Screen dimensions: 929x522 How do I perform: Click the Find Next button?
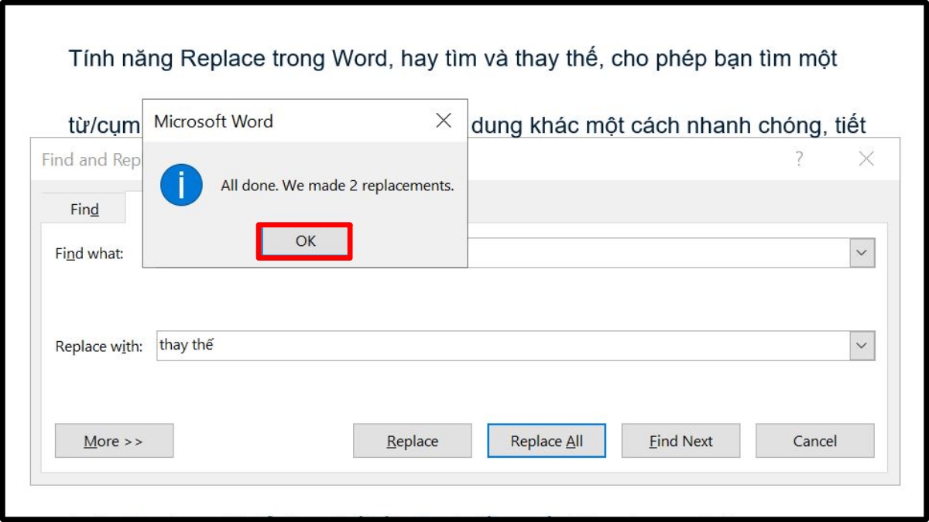click(x=680, y=441)
